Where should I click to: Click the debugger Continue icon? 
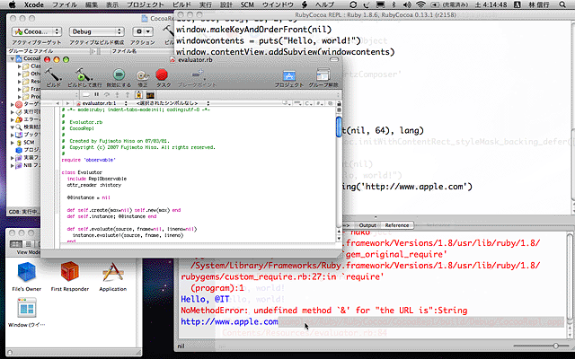click(x=85, y=95)
